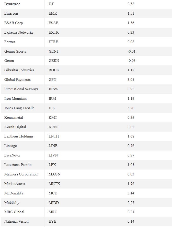Viewport: 172px width, 227px height.
Task: Click the EMR ticker symbol
Action: [x=53, y=13]
